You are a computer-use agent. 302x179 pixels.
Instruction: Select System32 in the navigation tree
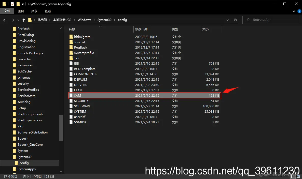tap(24, 157)
